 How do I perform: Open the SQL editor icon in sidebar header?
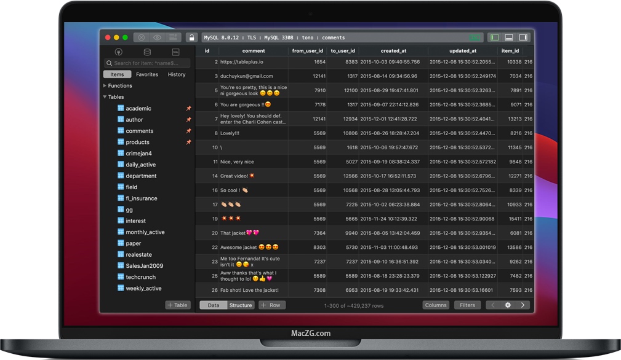pos(176,52)
